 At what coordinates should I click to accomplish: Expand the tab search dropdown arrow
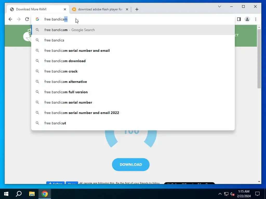click(x=220, y=6)
